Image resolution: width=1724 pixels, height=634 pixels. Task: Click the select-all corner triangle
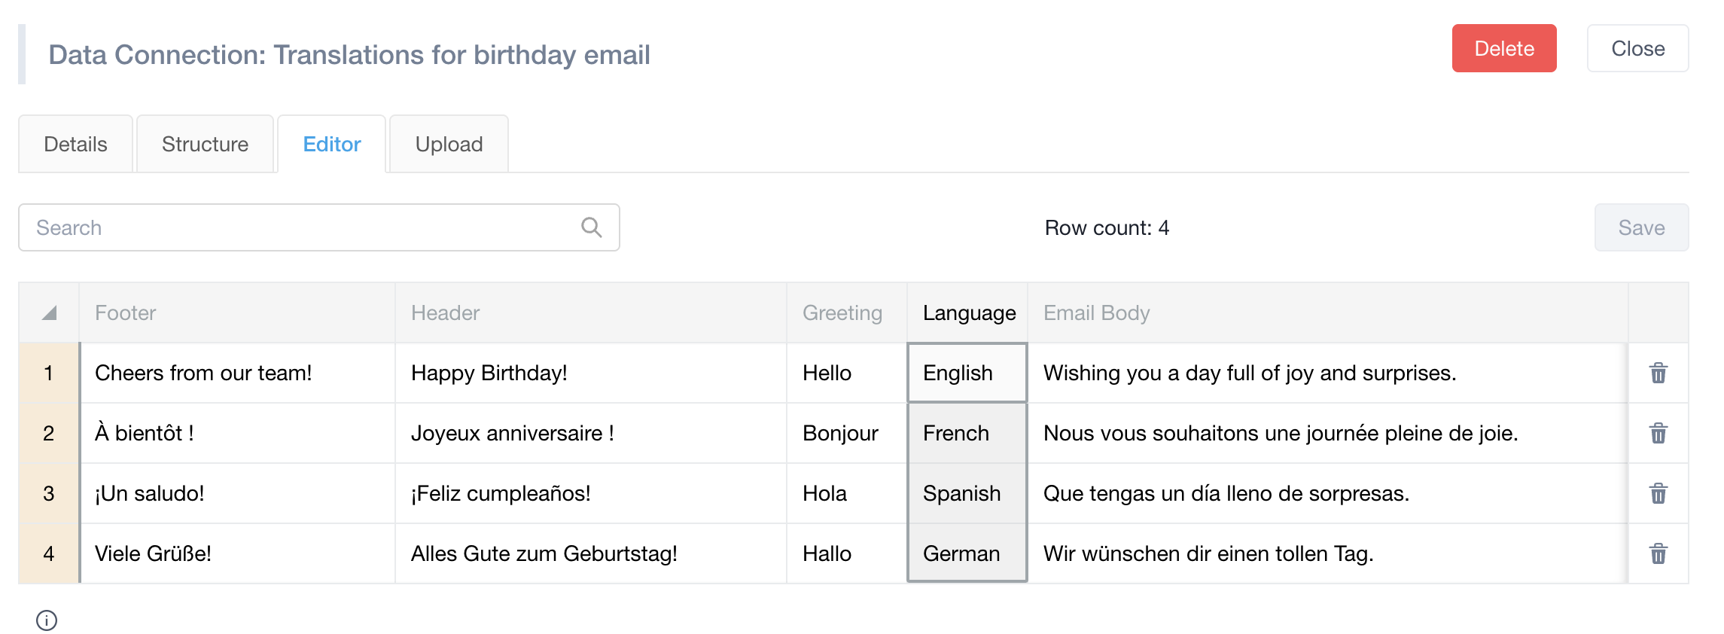49,312
